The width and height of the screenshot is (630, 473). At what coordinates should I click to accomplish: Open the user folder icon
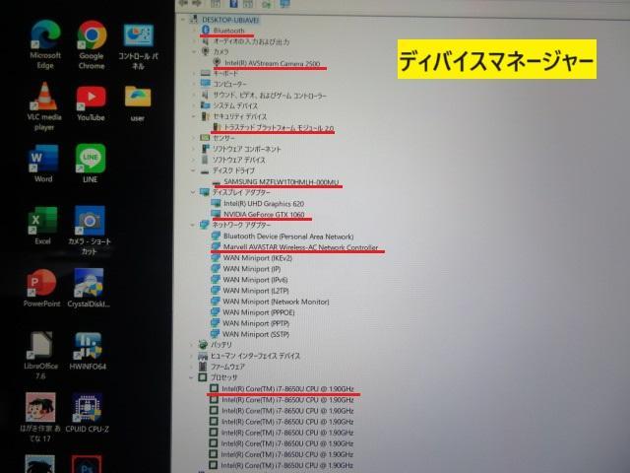[x=138, y=103]
